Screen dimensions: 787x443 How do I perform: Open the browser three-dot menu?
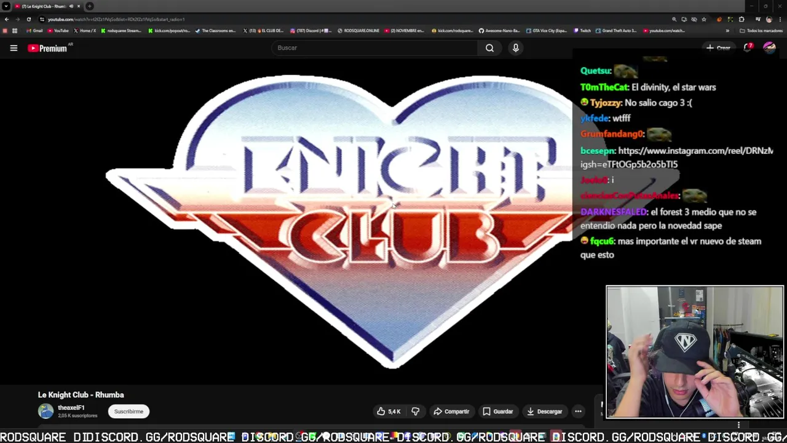point(780,19)
